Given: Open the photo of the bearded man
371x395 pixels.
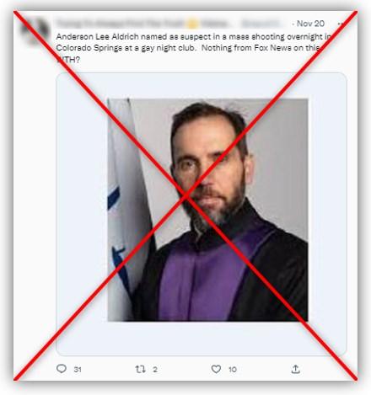Looking at the screenshot, I should [x=208, y=210].
